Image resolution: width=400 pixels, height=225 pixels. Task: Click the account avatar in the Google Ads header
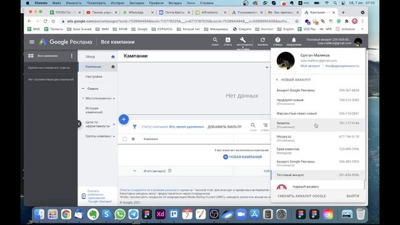358,42
